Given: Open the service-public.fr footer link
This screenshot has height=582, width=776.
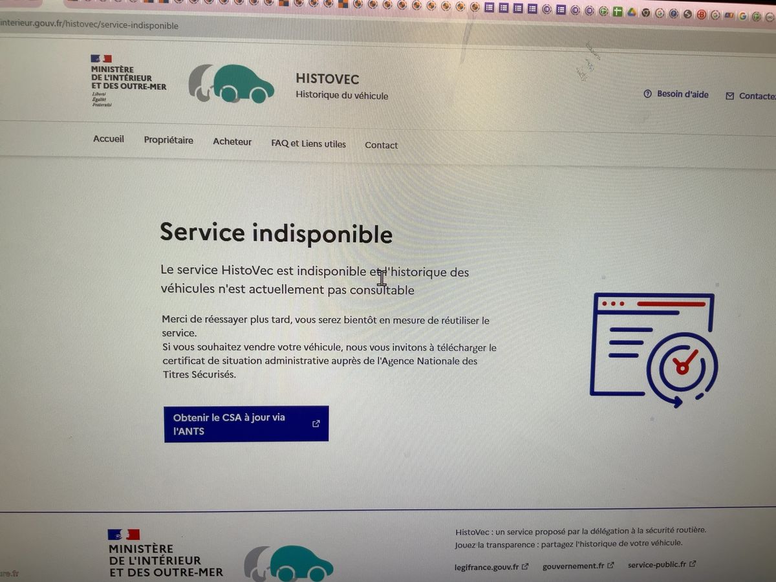Looking at the screenshot, I should [662, 565].
